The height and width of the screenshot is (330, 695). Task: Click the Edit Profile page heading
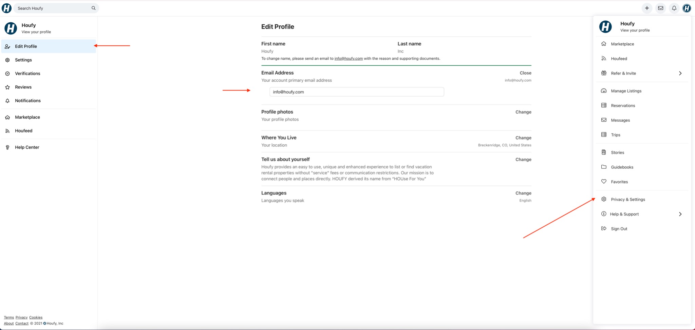tap(278, 27)
